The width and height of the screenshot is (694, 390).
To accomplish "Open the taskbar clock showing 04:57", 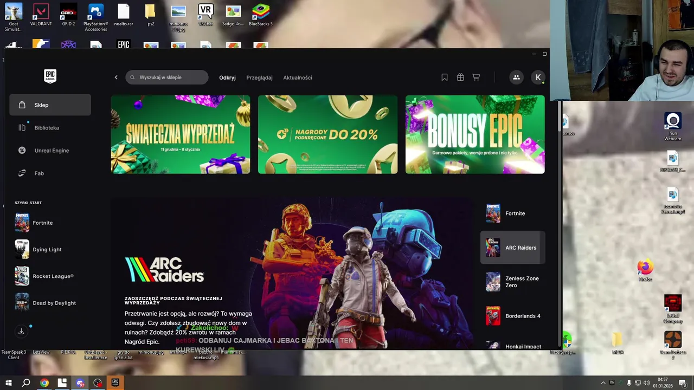I will pyautogui.click(x=663, y=383).
